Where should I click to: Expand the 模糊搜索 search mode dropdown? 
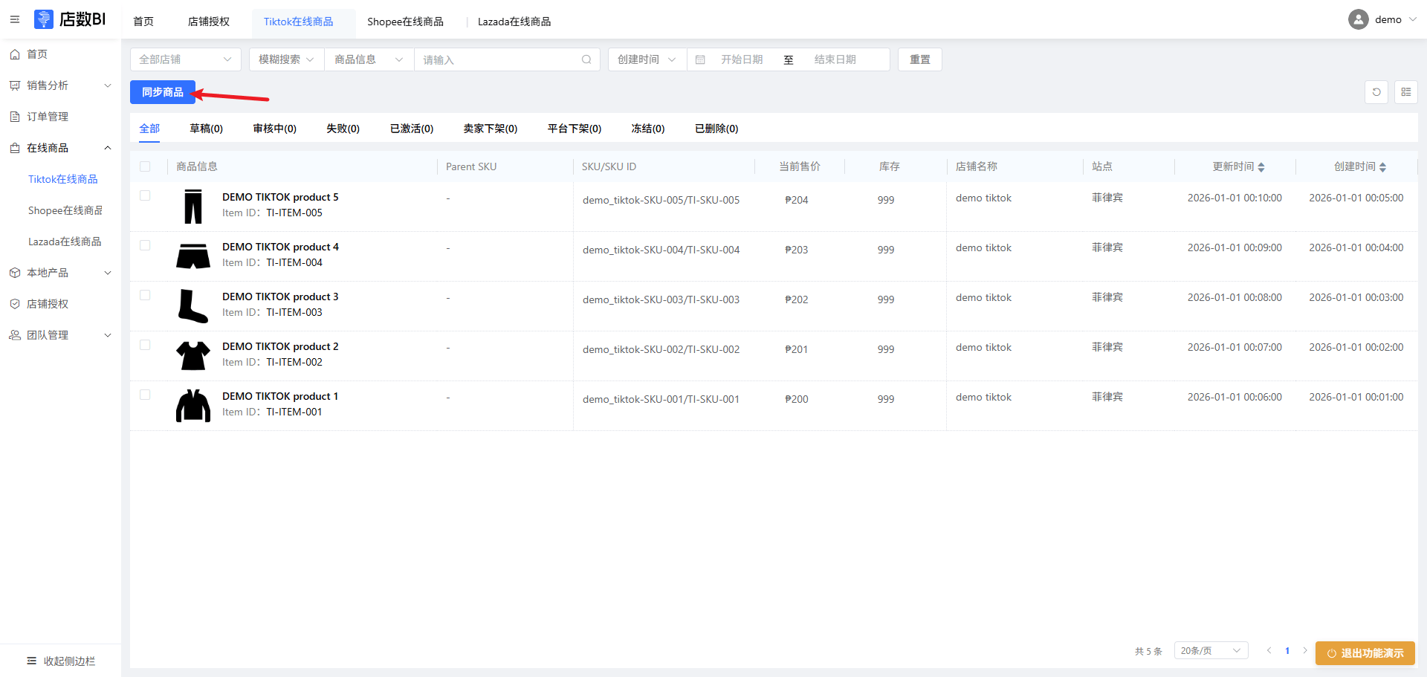point(286,59)
